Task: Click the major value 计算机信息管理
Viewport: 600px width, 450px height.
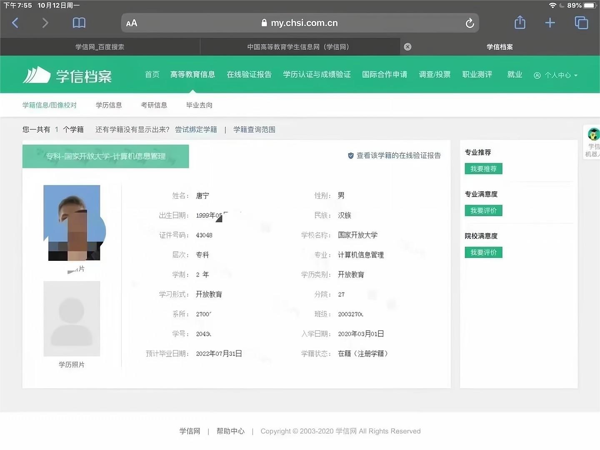Action: [x=361, y=255]
